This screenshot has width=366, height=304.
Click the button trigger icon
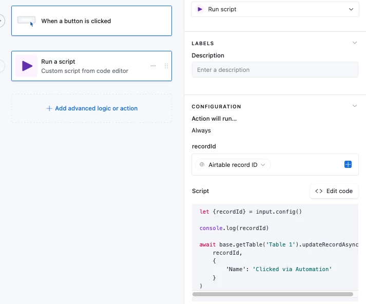point(26,21)
